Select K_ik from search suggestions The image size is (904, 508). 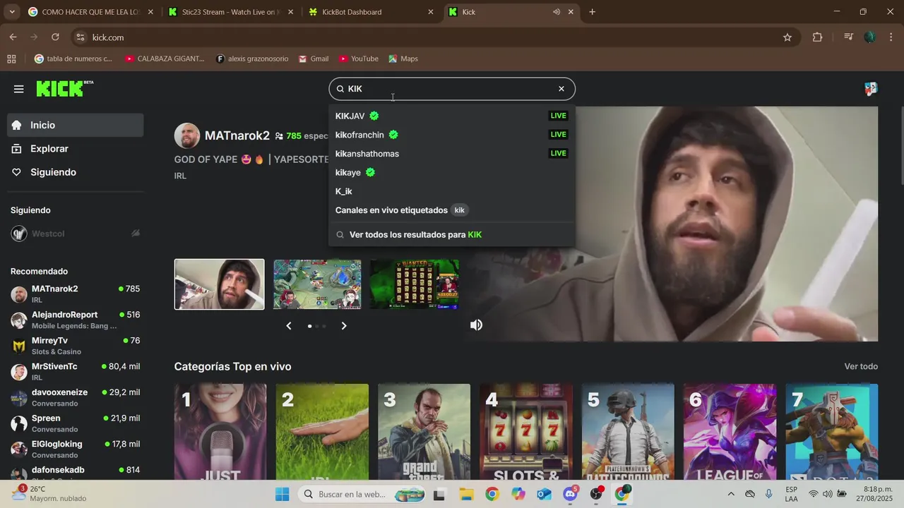pos(452,191)
